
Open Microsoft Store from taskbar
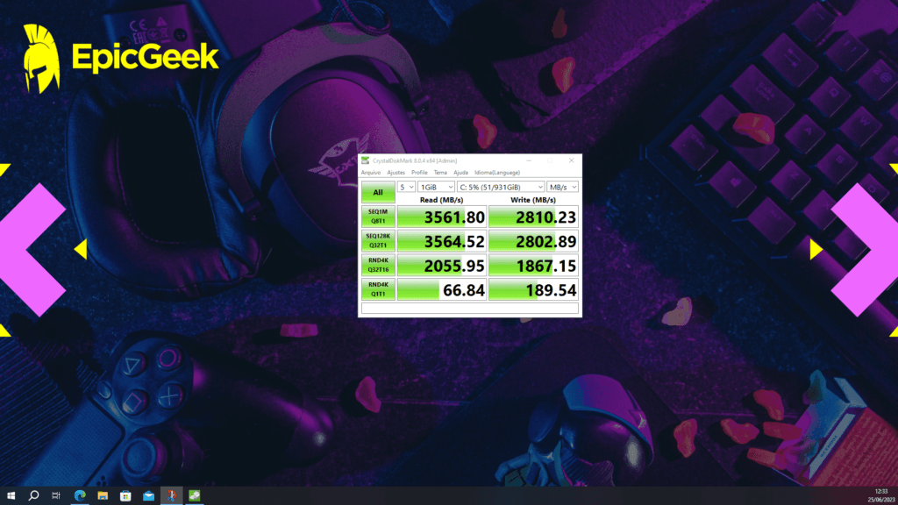coord(125,495)
